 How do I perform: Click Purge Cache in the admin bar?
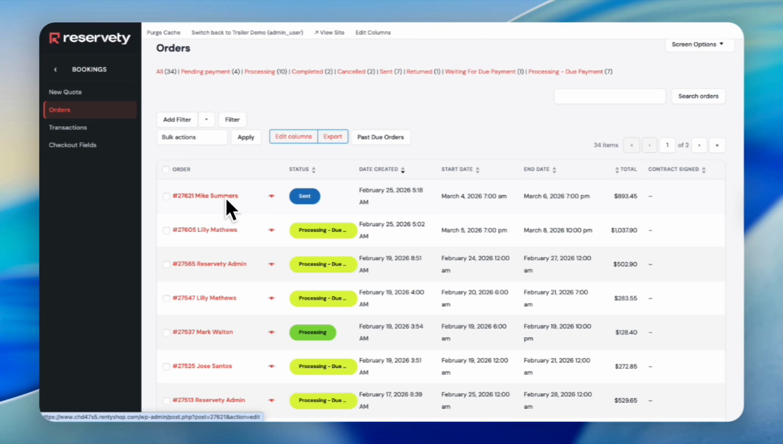click(163, 32)
